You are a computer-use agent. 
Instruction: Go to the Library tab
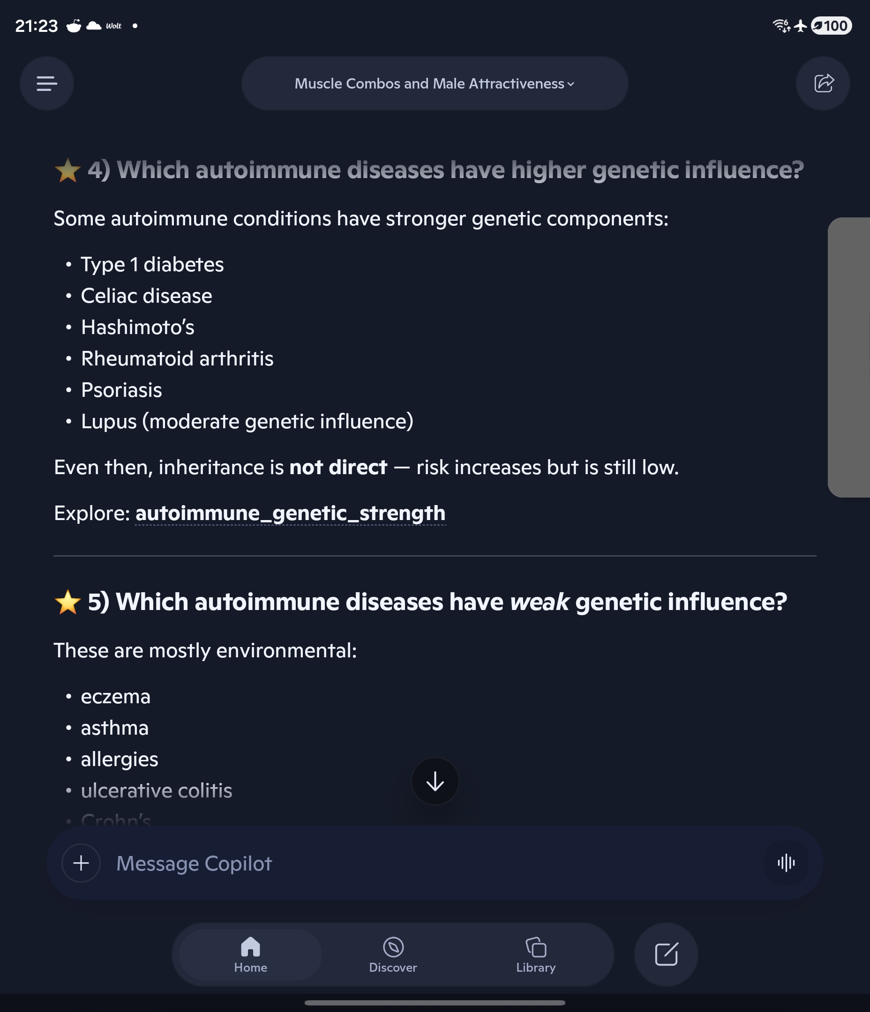[536, 955]
